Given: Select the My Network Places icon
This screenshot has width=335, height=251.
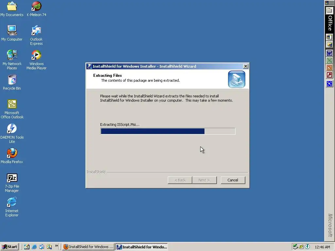Looking at the screenshot, I should point(12,60).
